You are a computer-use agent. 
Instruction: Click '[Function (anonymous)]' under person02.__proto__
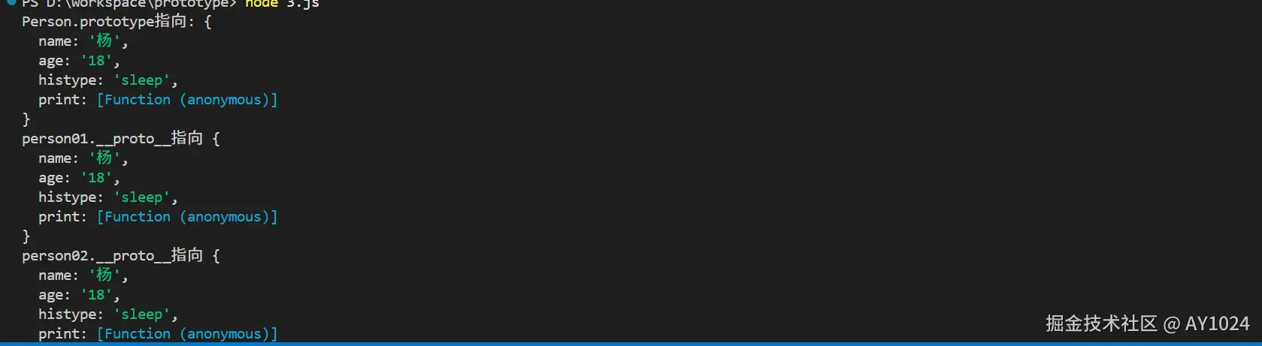click(187, 334)
